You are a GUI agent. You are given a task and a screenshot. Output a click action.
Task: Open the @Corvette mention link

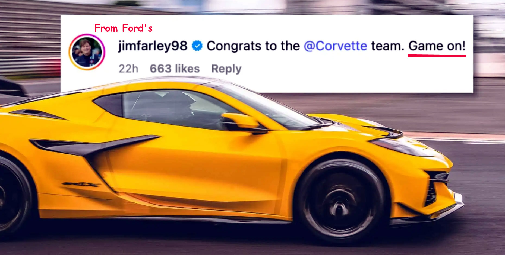(335, 46)
